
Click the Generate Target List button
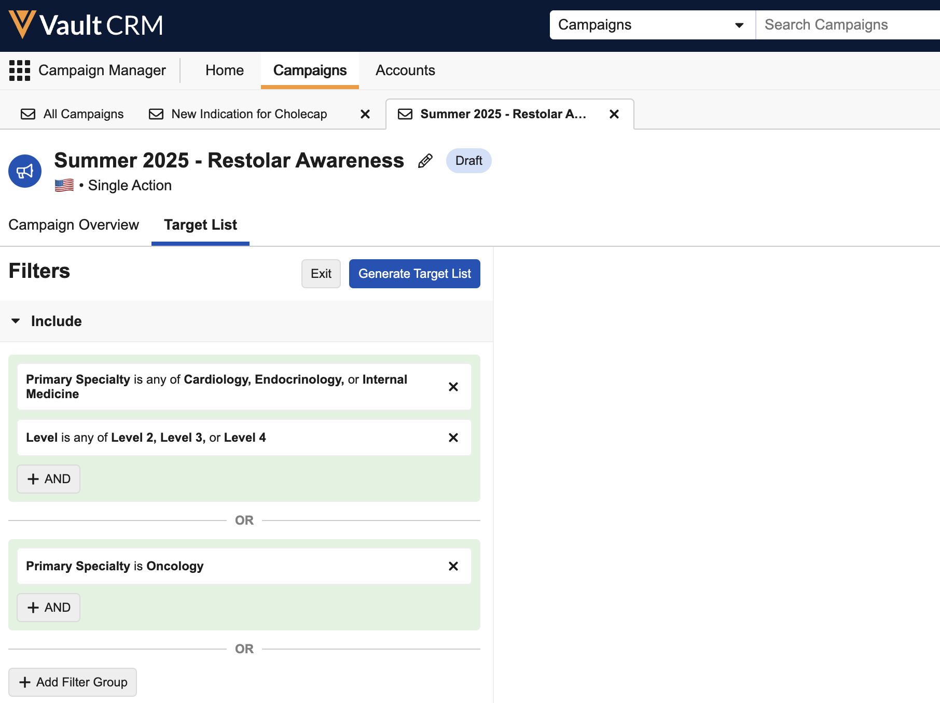pyautogui.click(x=414, y=274)
